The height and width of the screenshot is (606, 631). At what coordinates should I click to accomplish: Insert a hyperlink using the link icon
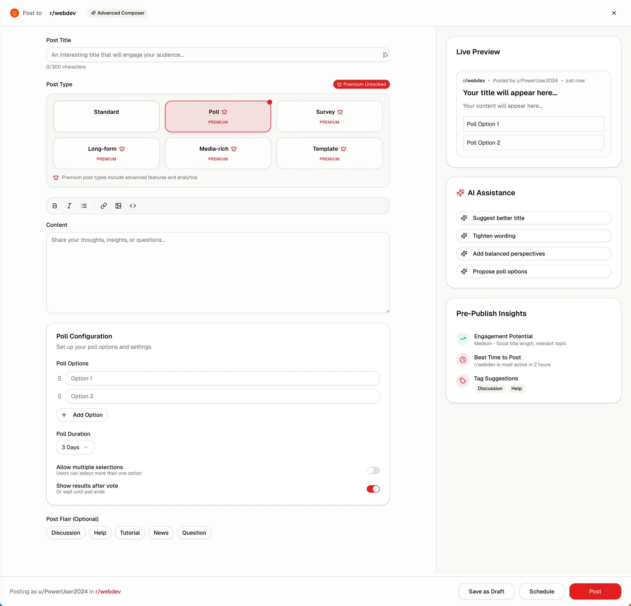click(103, 206)
